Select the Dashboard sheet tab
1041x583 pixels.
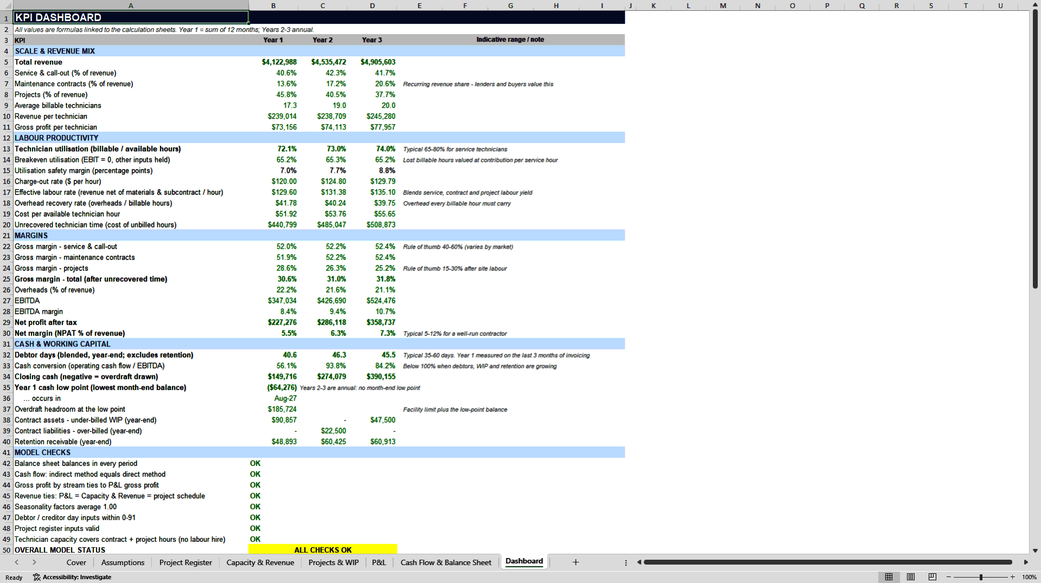pyautogui.click(x=524, y=561)
